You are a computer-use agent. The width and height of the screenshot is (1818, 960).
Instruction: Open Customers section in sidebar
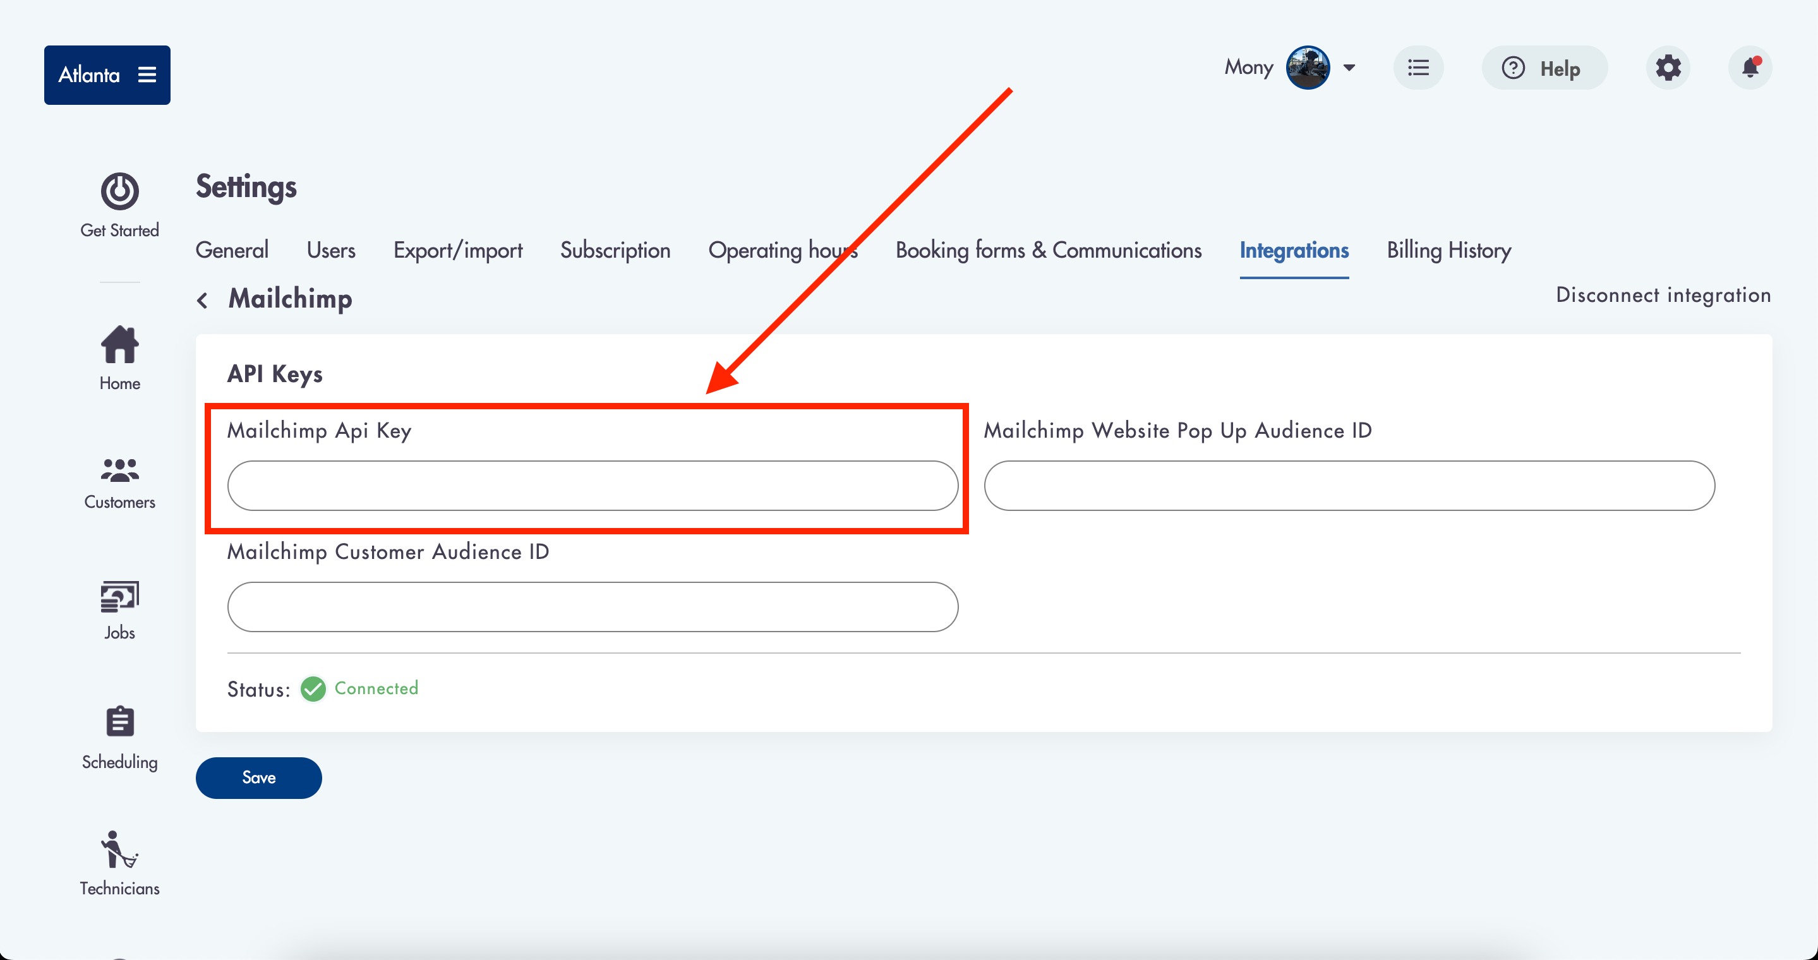(x=119, y=483)
